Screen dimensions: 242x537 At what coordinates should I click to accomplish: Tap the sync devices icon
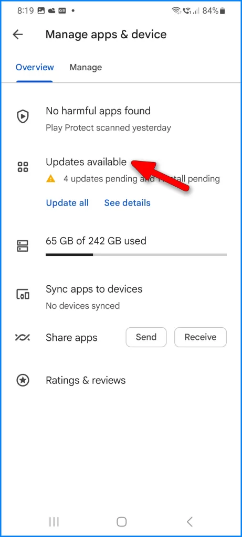23,295
